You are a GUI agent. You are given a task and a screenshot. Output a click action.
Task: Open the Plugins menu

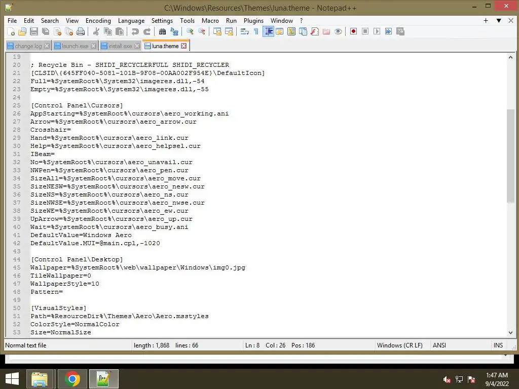[253, 20]
